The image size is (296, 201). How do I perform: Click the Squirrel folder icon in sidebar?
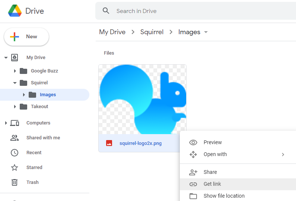[x=23, y=83]
